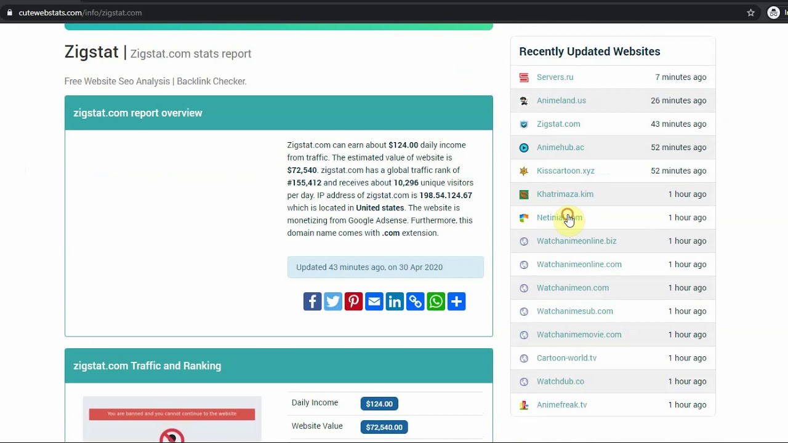This screenshot has width=788, height=443.
Task: Click Kisscartoon.xyz favicon
Action: [524, 171]
